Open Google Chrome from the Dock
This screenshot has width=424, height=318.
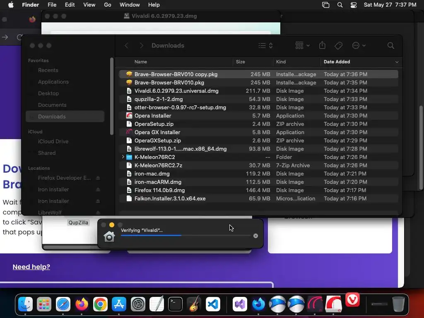point(100,304)
